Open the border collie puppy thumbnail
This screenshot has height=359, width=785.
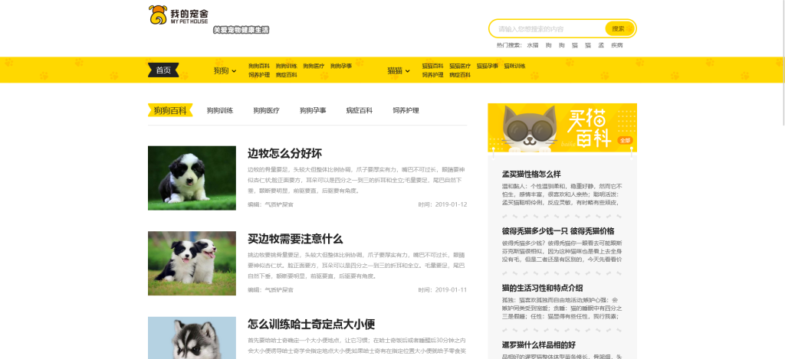coord(192,178)
